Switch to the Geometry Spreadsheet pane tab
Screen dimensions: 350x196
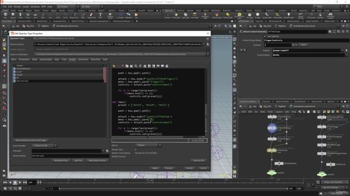point(98,21)
